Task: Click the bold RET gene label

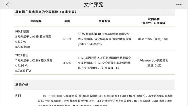Action: (x=18, y=96)
